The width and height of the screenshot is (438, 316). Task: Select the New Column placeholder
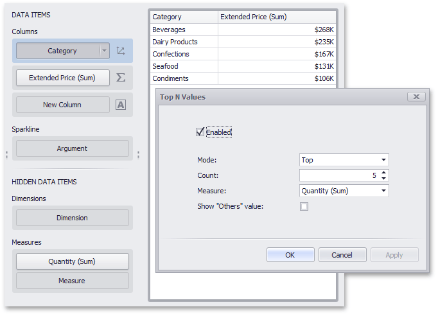coord(62,105)
